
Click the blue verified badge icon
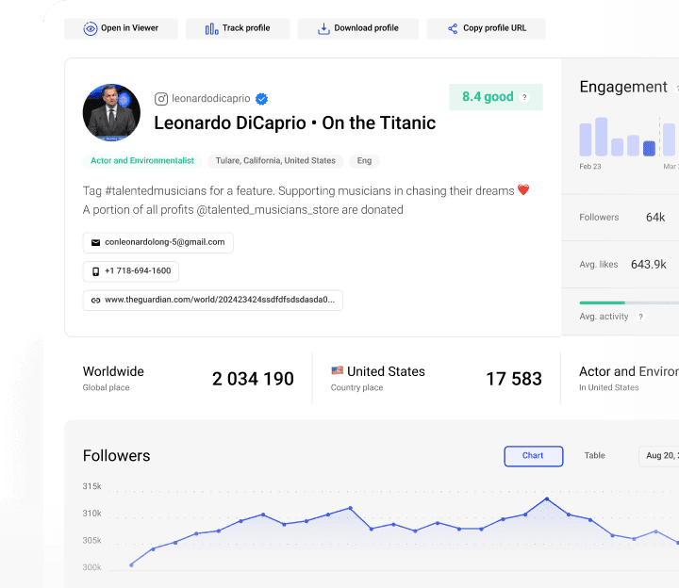pyautogui.click(x=262, y=99)
